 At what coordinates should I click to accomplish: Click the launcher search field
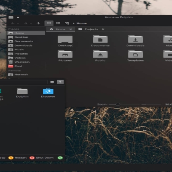(x=24, y=82)
